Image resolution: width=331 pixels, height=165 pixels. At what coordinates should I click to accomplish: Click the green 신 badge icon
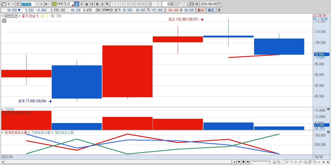[x=54, y=4]
